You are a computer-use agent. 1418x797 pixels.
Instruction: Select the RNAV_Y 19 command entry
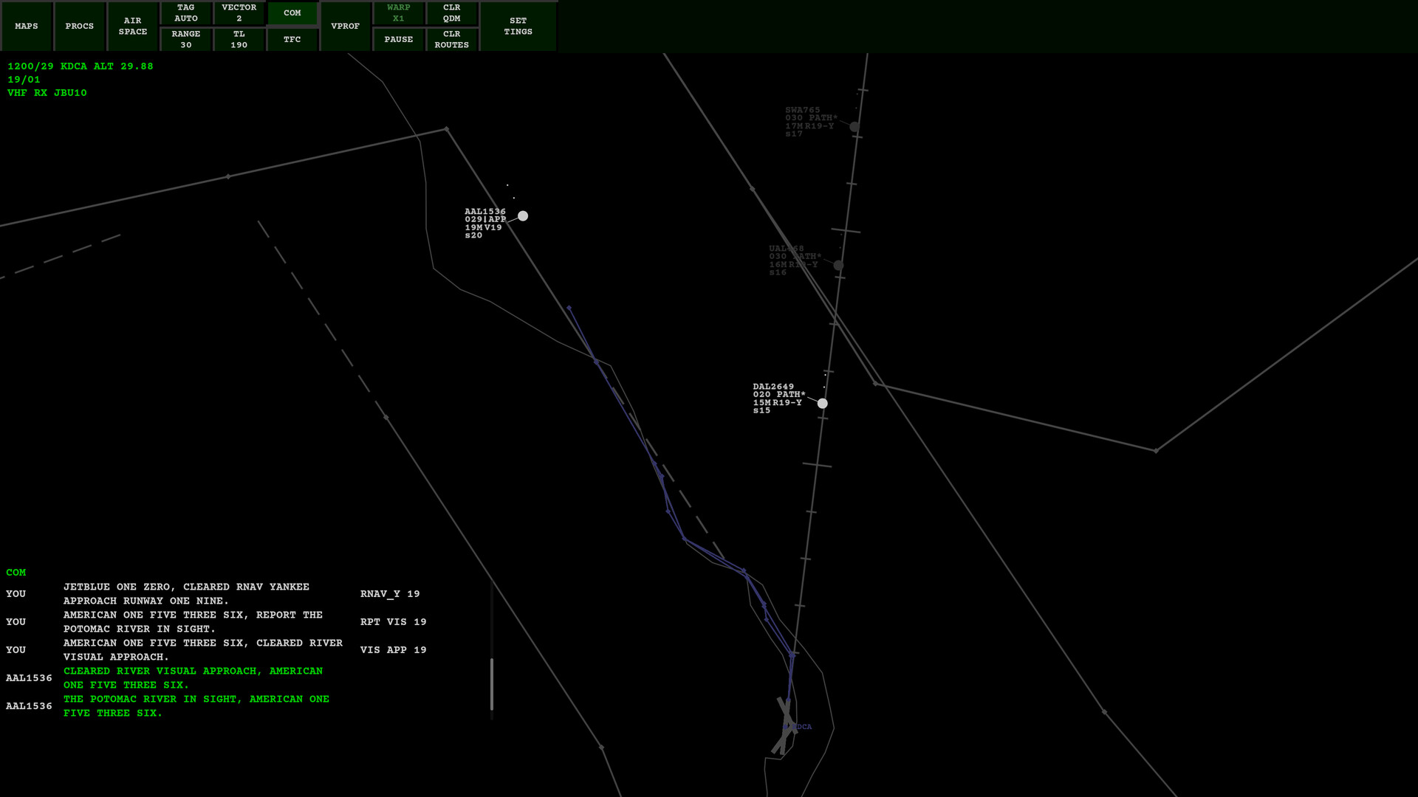(x=390, y=594)
